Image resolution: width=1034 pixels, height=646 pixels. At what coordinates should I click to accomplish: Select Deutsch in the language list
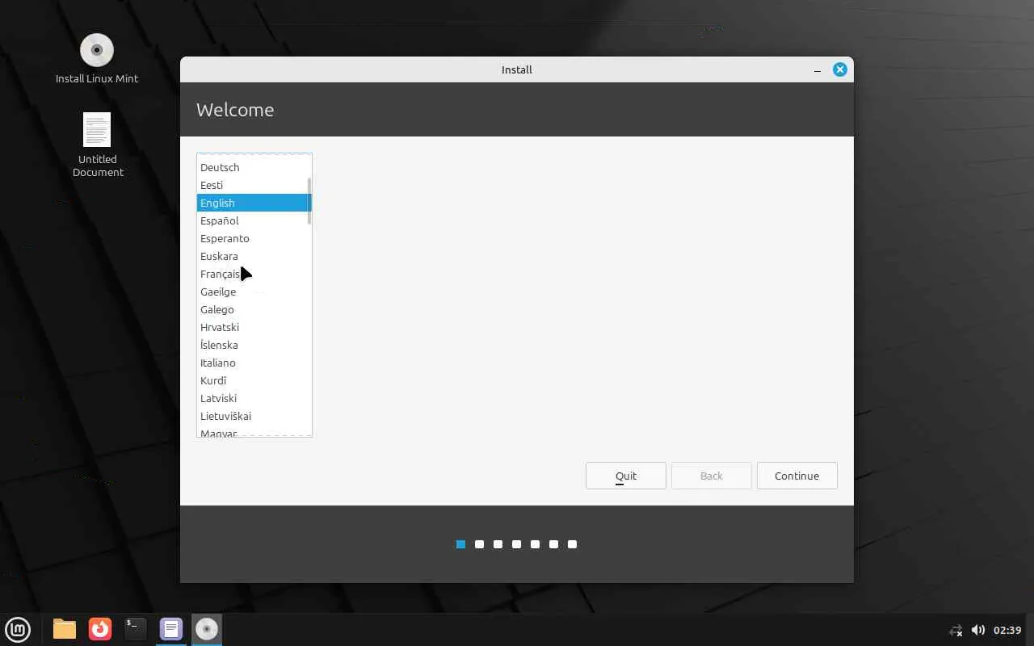(x=254, y=167)
